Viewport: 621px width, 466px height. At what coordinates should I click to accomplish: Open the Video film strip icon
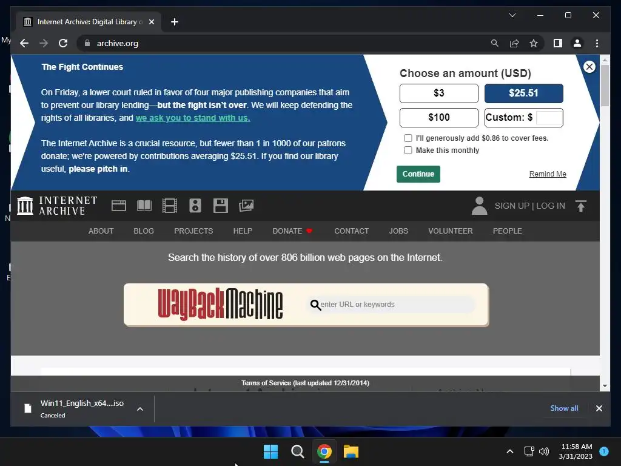[170, 206]
